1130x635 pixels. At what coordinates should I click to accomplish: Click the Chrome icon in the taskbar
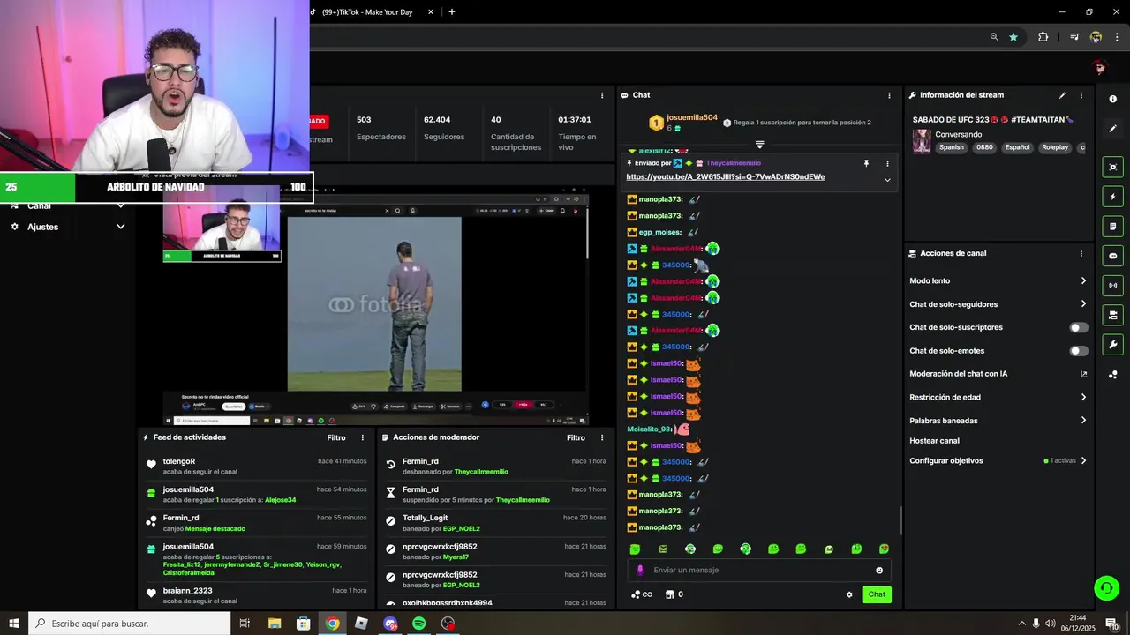(x=332, y=624)
